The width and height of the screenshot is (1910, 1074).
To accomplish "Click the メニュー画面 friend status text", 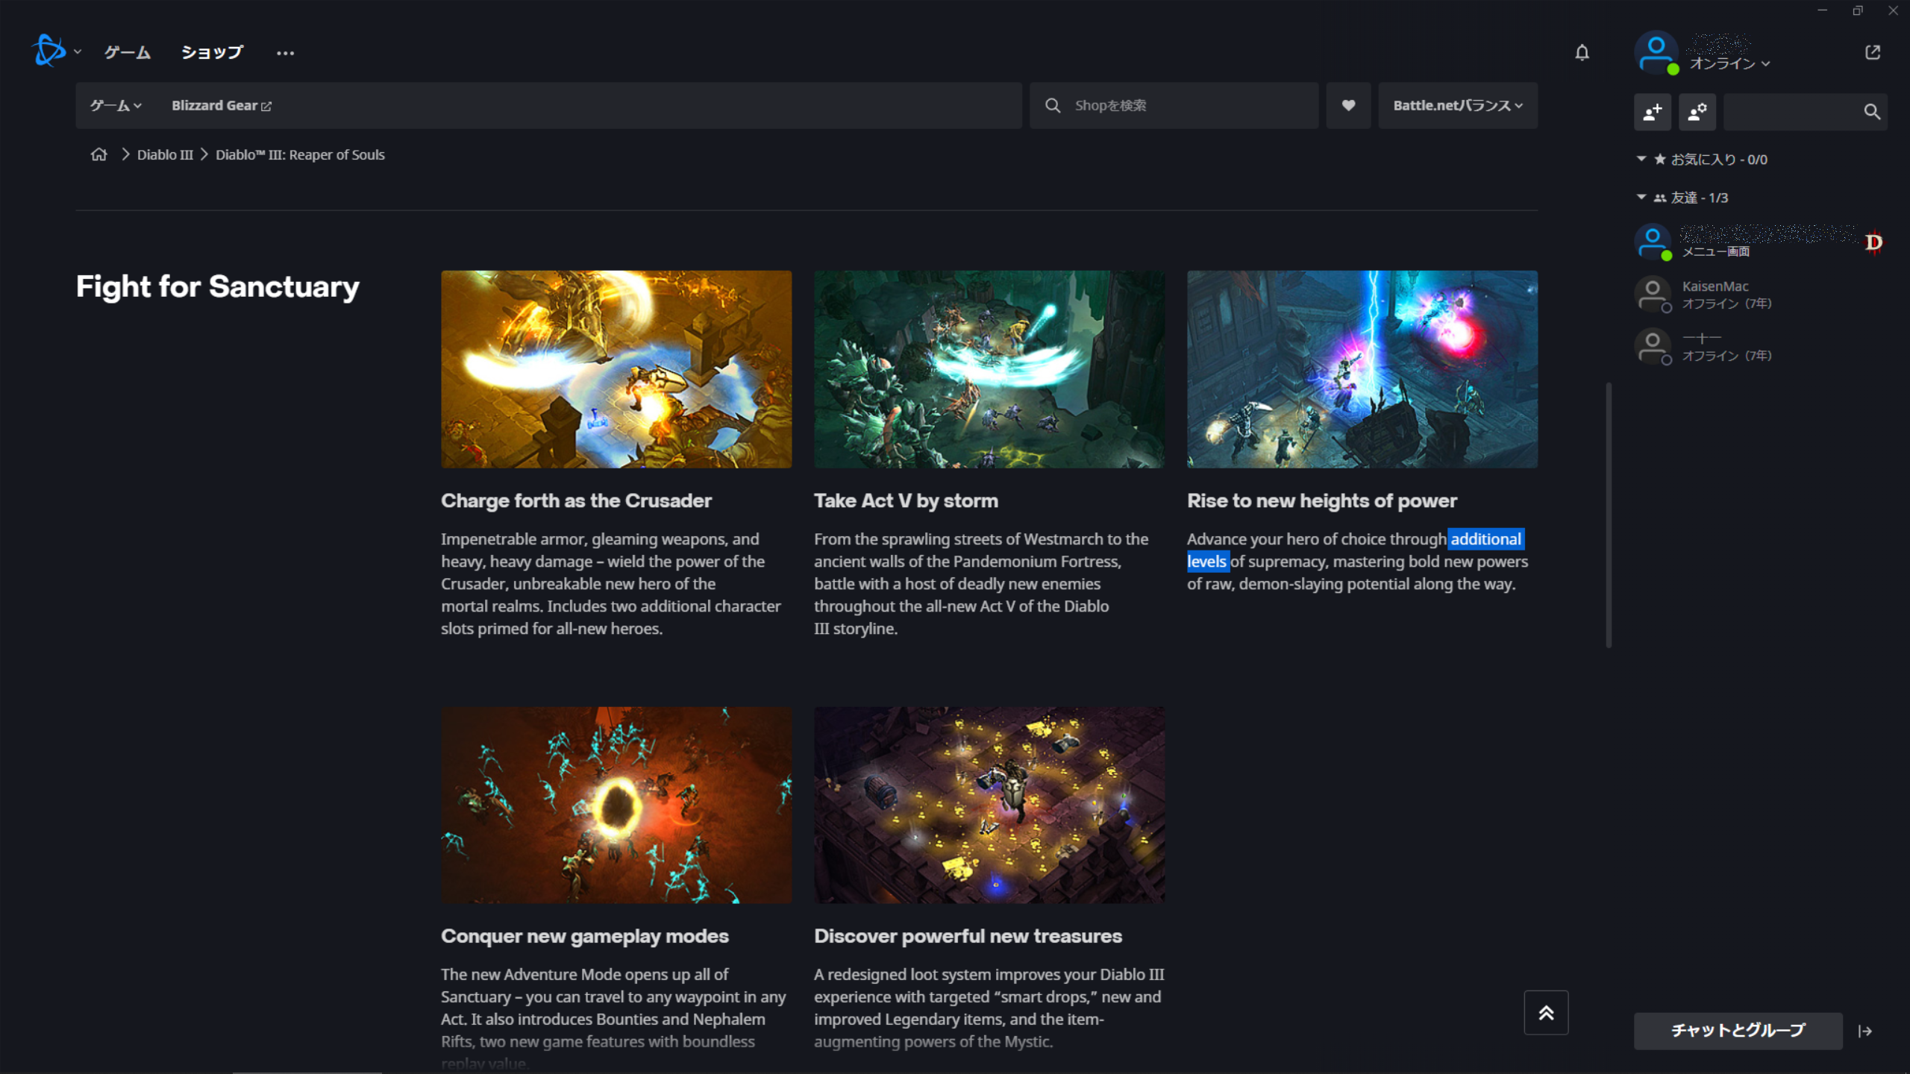I will 1715,251.
